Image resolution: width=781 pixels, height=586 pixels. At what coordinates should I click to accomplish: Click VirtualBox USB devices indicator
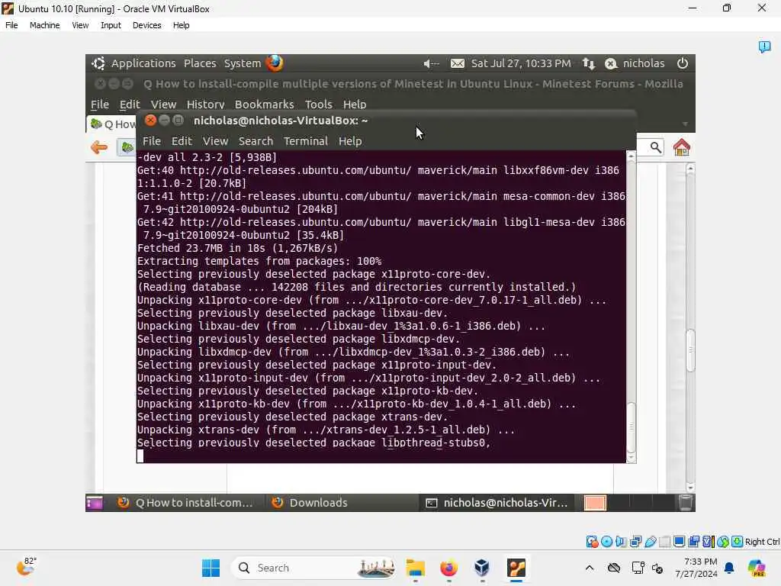[650, 542]
